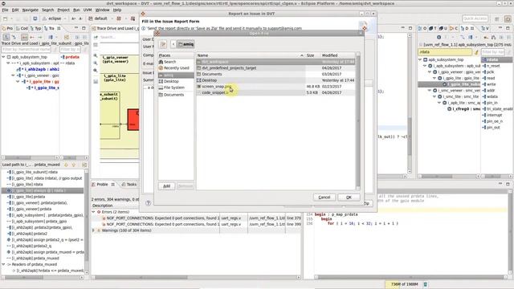Expand the Warnings (100 of 304 items) group

pyautogui.click(x=94, y=230)
